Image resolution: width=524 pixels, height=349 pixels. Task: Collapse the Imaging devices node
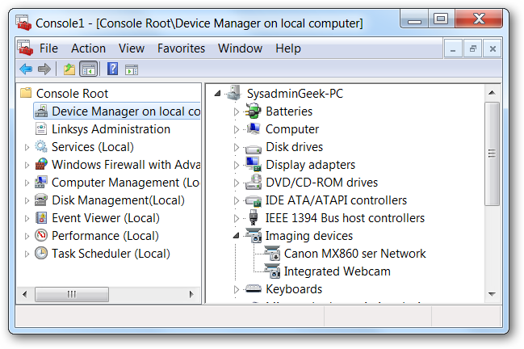(x=237, y=236)
